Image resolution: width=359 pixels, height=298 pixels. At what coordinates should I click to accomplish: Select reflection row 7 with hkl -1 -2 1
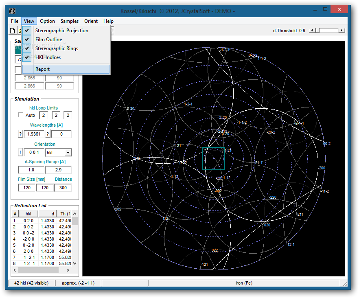tap(42, 257)
